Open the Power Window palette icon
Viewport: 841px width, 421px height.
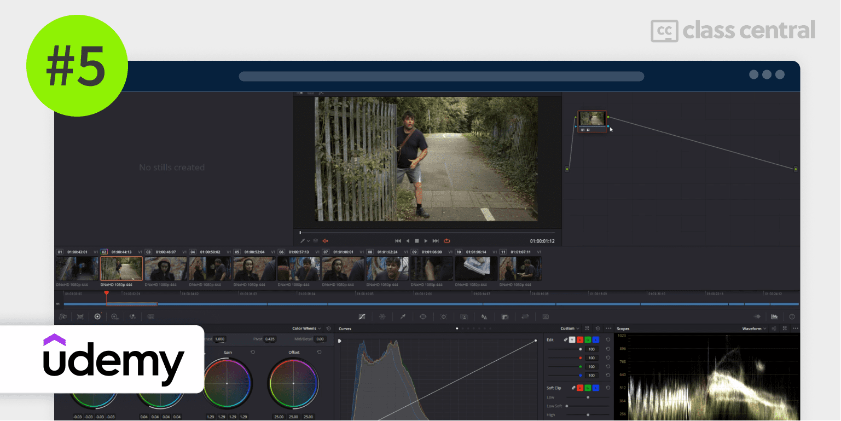(x=422, y=316)
